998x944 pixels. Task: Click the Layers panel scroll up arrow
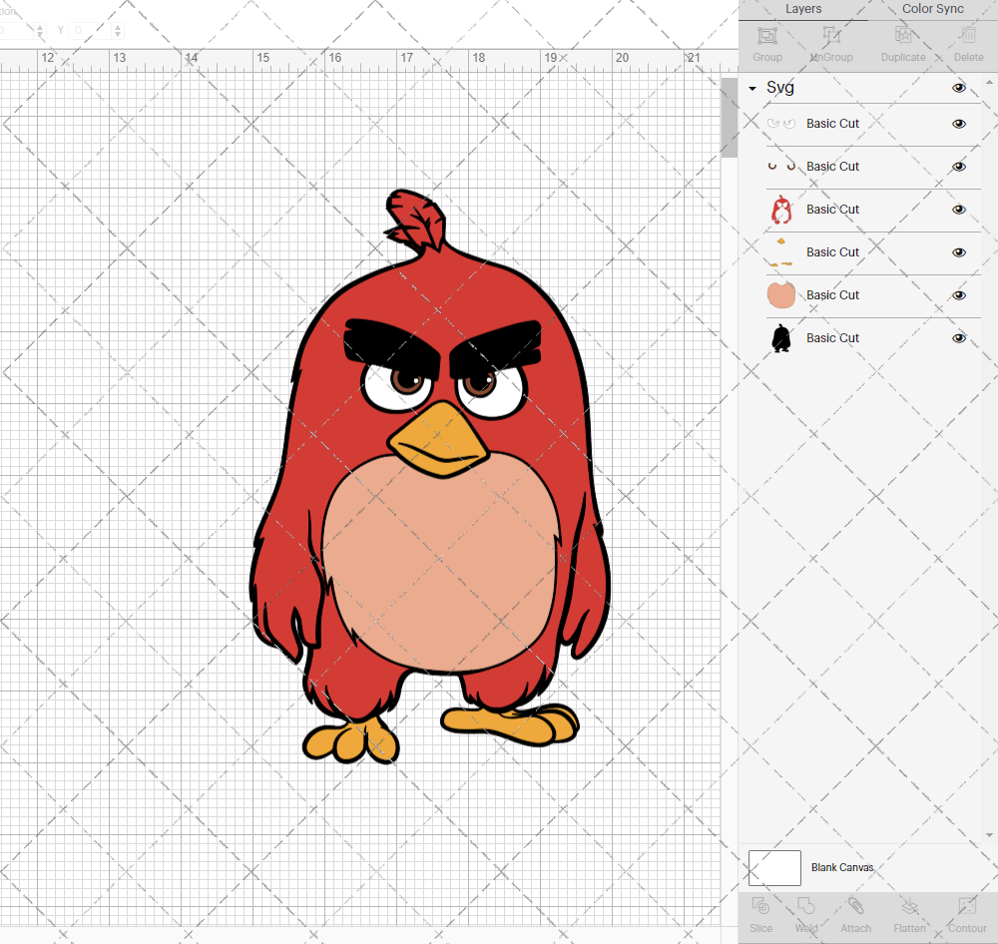(988, 83)
